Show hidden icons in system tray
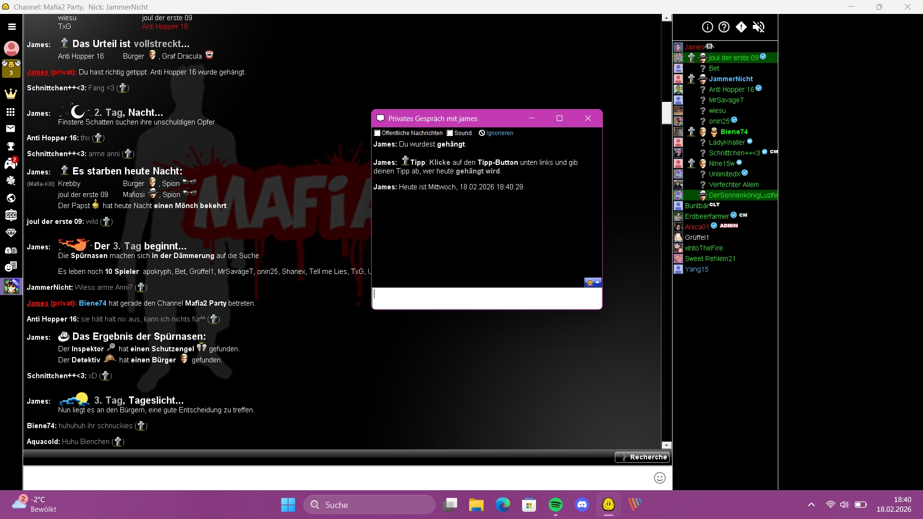Viewport: 923px width, 519px height. pos(811,505)
